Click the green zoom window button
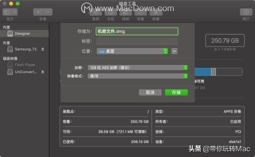This screenshot has height=157, width=255. tap(18, 4)
